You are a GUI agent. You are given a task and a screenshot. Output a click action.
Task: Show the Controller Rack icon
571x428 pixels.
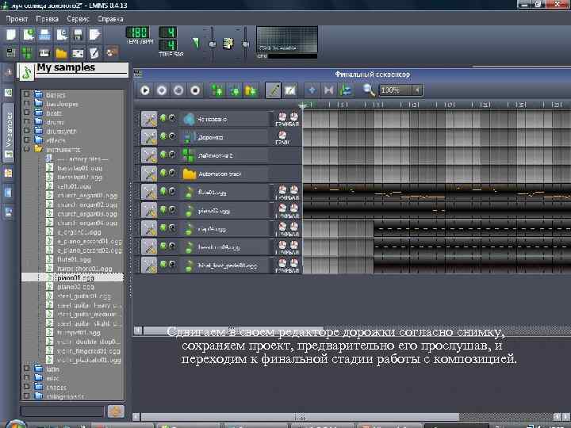[112, 52]
